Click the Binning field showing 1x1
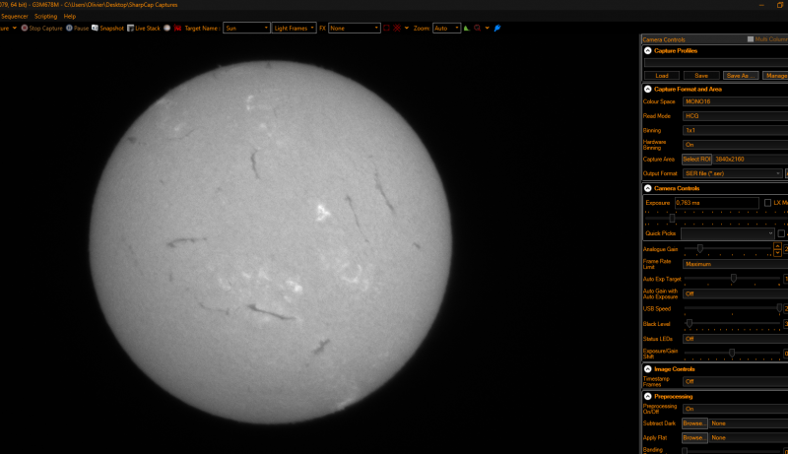The width and height of the screenshot is (788, 454). coord(735,130)
